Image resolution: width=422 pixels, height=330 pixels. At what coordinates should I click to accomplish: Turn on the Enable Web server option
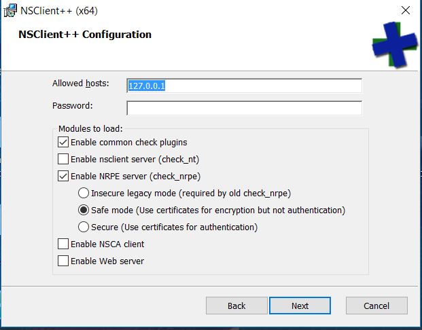(63, 261)
